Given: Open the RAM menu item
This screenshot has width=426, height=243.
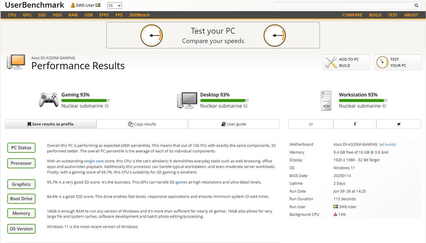Looking at the screenshot, I should coord(73,15).
